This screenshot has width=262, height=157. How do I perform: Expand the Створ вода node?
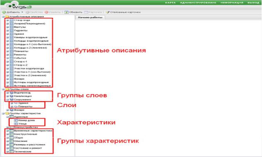7,20
